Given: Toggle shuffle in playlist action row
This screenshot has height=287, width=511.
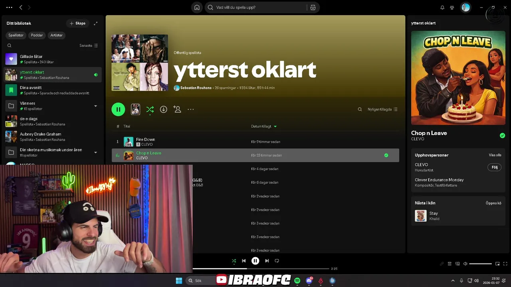Looking at the screenshot, I should pyautogui.click(x=150, y=109).
